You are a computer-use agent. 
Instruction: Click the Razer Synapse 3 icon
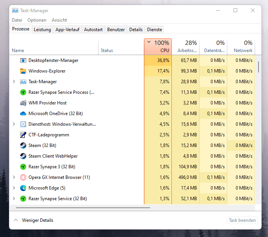(23, 167)
